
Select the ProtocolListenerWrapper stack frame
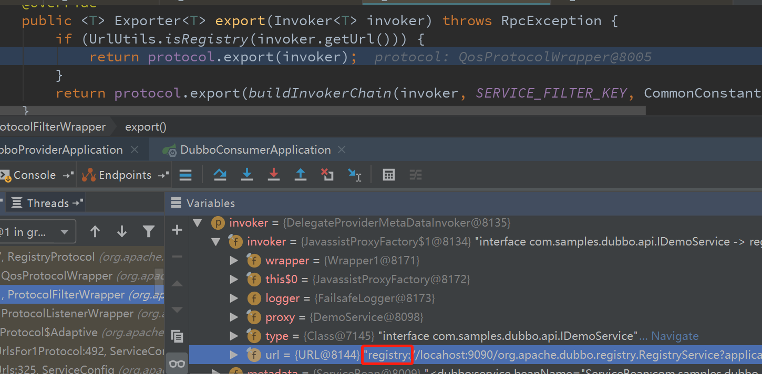[x=82, y=314]
